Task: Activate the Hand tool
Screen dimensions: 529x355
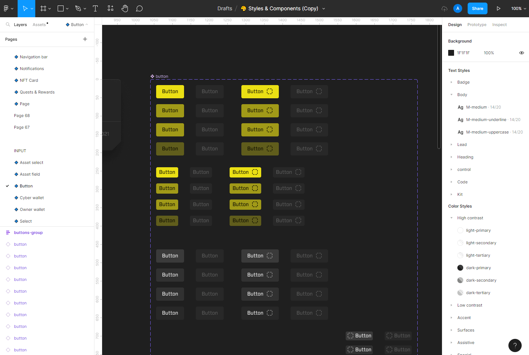Action: (125, 8)
